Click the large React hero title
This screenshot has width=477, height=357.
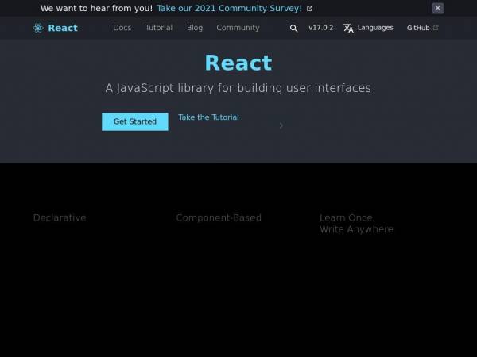(x=238, y=63)
